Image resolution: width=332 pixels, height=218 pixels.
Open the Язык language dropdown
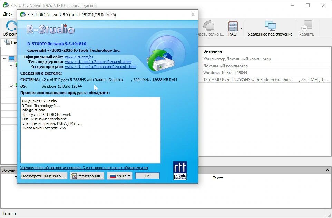119,176
